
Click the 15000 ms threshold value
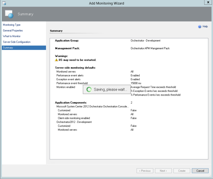pyautogui.click(x=136, y=83)
